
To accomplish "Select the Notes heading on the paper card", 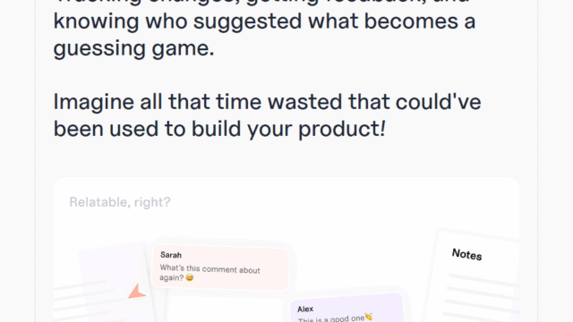I will pos(466,254).
